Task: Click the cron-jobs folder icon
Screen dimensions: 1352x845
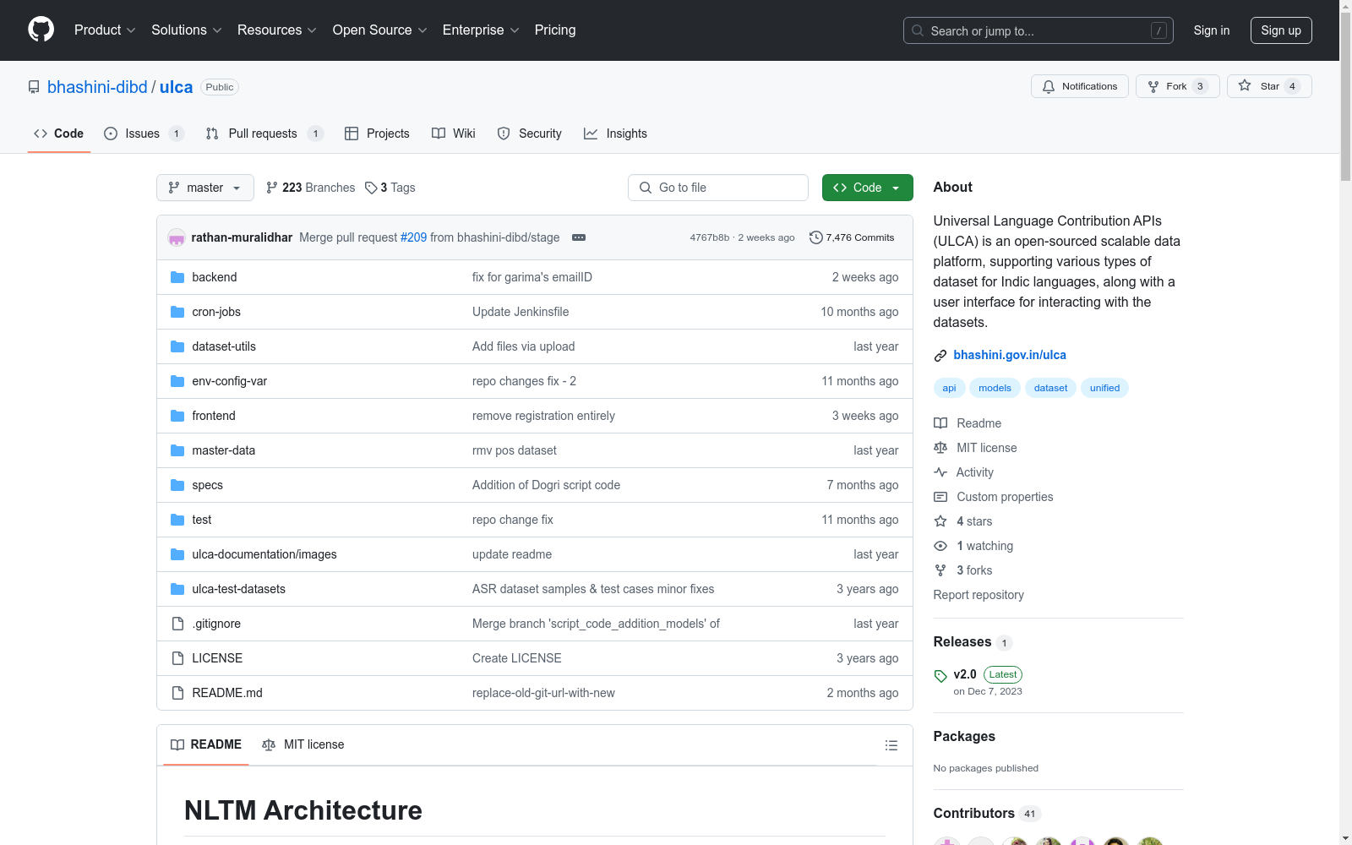Action: (177, 312)
